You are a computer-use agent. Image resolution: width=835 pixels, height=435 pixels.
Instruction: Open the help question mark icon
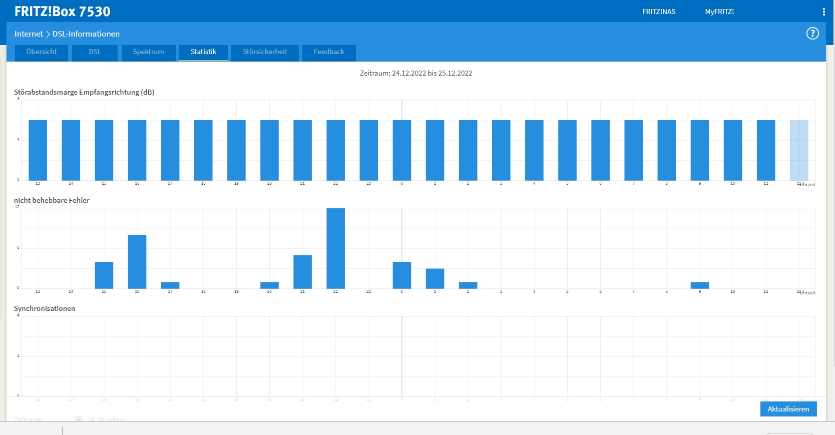(812, 34)
